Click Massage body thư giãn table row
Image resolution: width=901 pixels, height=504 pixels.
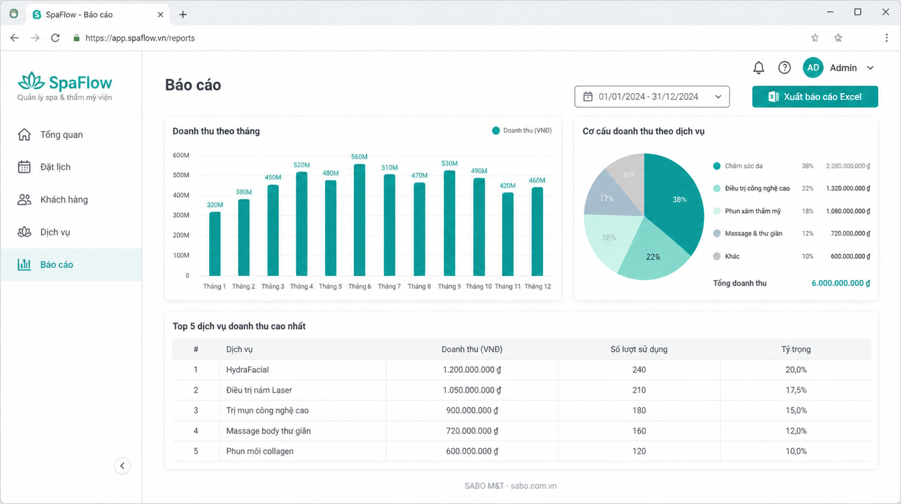[x=522, y=431]
